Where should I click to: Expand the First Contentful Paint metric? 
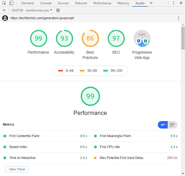point(24,136)
